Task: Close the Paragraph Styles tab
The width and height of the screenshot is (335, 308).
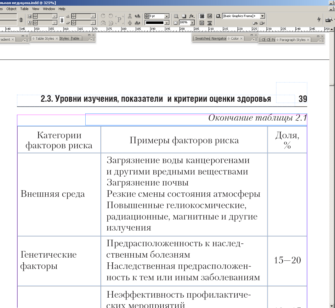Action: 308,40
